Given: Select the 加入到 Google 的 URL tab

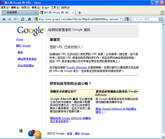Looking at the screenshot, I should (57, 13).
